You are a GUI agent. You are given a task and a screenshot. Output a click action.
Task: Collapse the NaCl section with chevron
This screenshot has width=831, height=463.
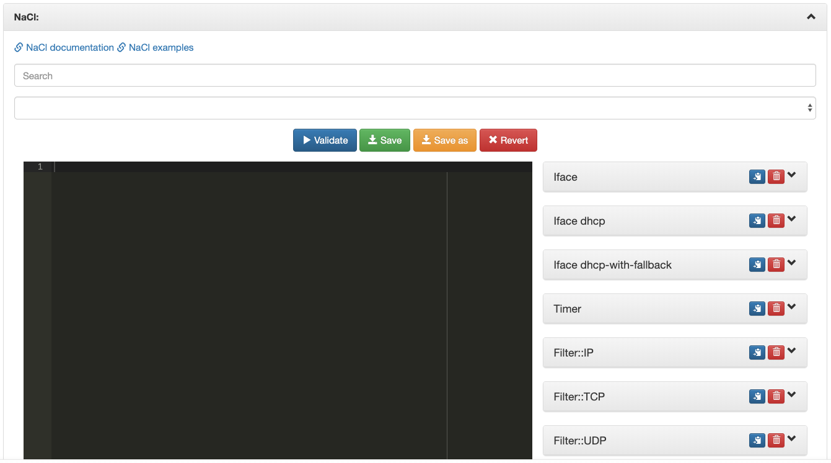pyautogui.click(x=811, y=17)
